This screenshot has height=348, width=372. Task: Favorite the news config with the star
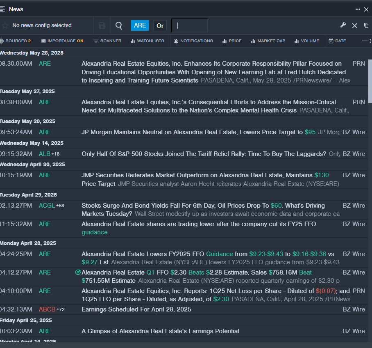click(5, 25)
